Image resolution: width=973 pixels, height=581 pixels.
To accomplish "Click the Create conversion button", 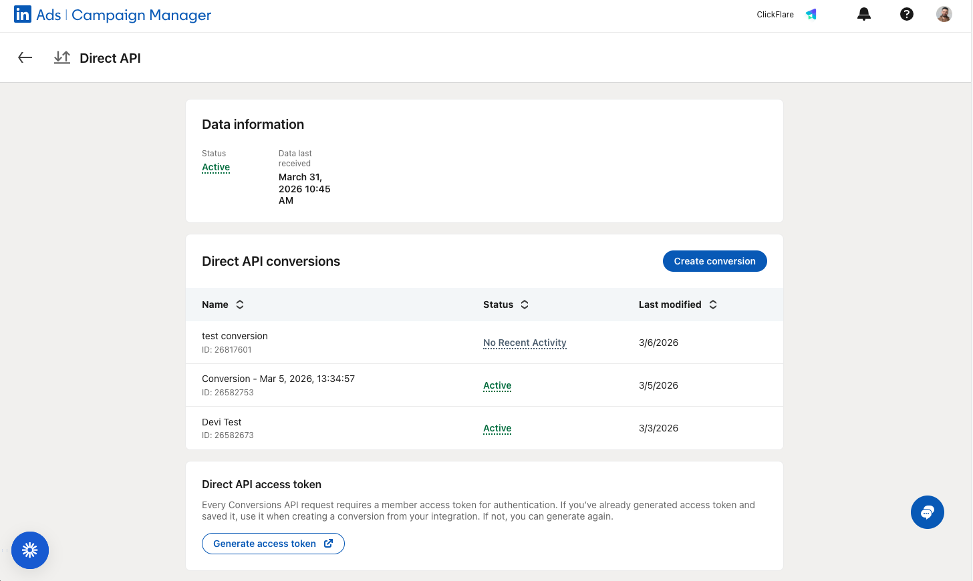I will tap(714, 261).
